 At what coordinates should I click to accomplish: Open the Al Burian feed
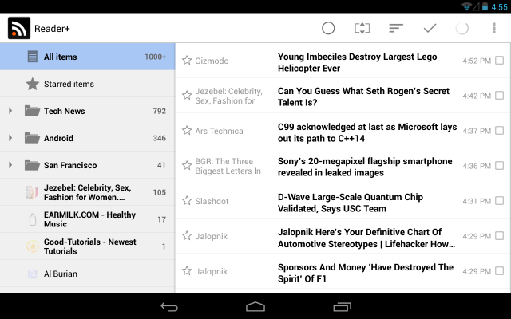[87, 274]
